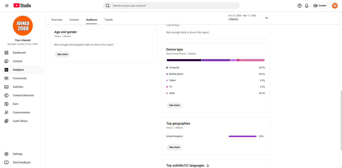Open Content detection in the sidebar

[x=23, y=95]
